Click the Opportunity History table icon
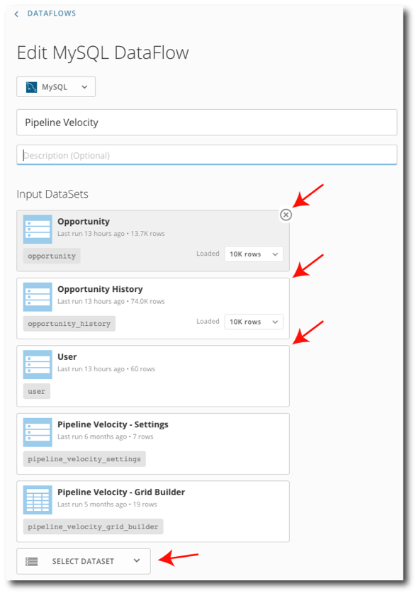Image resolution: width=416 pixels, height=593 pixels. tap(38, 297)
